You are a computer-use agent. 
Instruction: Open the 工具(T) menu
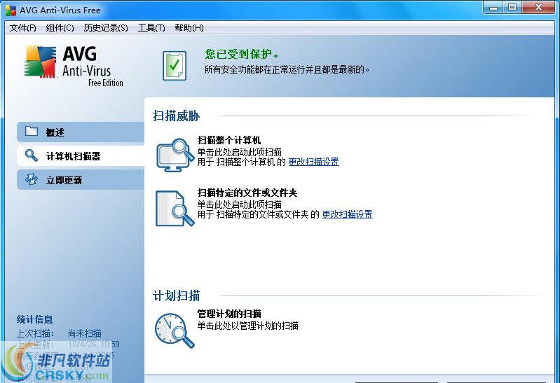click(151, 28)
